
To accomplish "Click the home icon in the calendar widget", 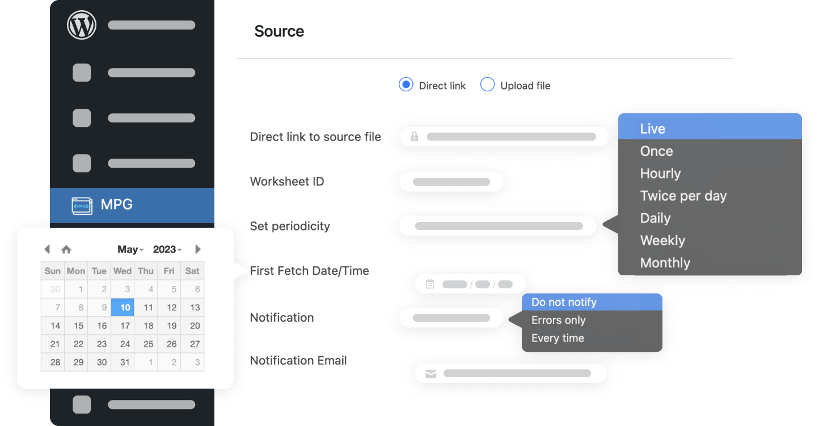I will 66,249.
